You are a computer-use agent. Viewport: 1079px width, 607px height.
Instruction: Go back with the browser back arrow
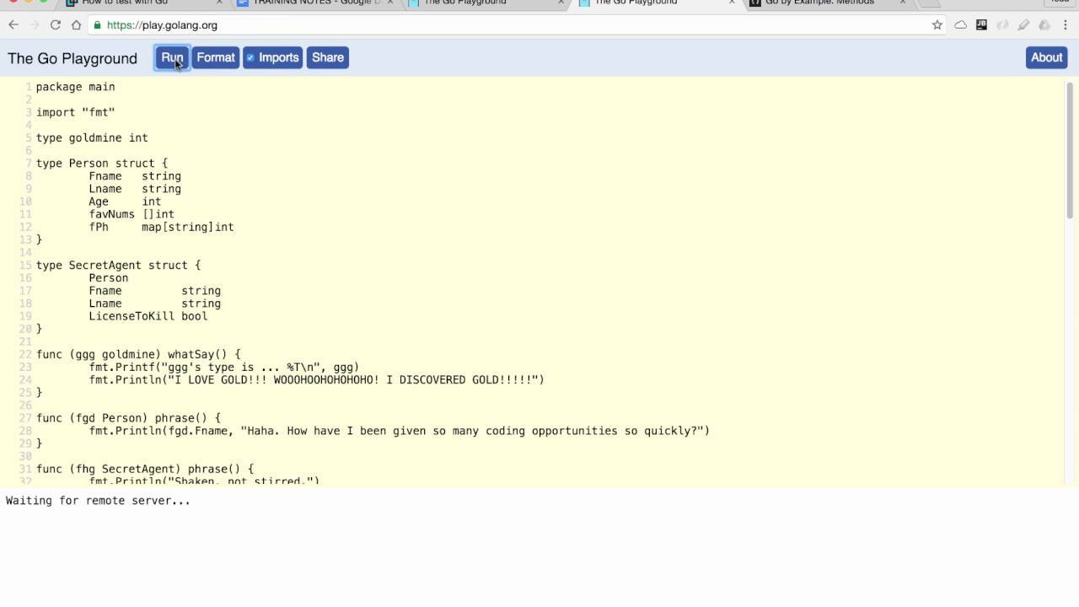pyautogui.click(x=13, y=25)
